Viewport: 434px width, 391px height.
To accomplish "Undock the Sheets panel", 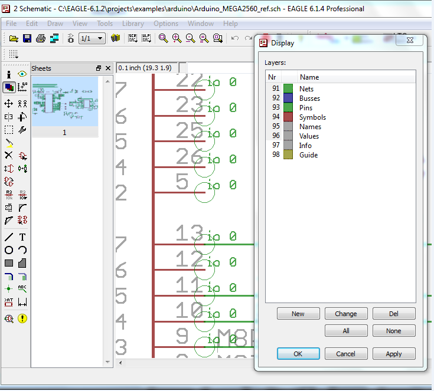I will [x=99, y=68].
